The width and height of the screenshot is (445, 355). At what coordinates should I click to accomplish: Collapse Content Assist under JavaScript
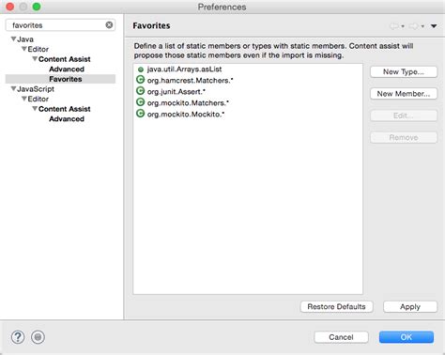coord(35,109)
